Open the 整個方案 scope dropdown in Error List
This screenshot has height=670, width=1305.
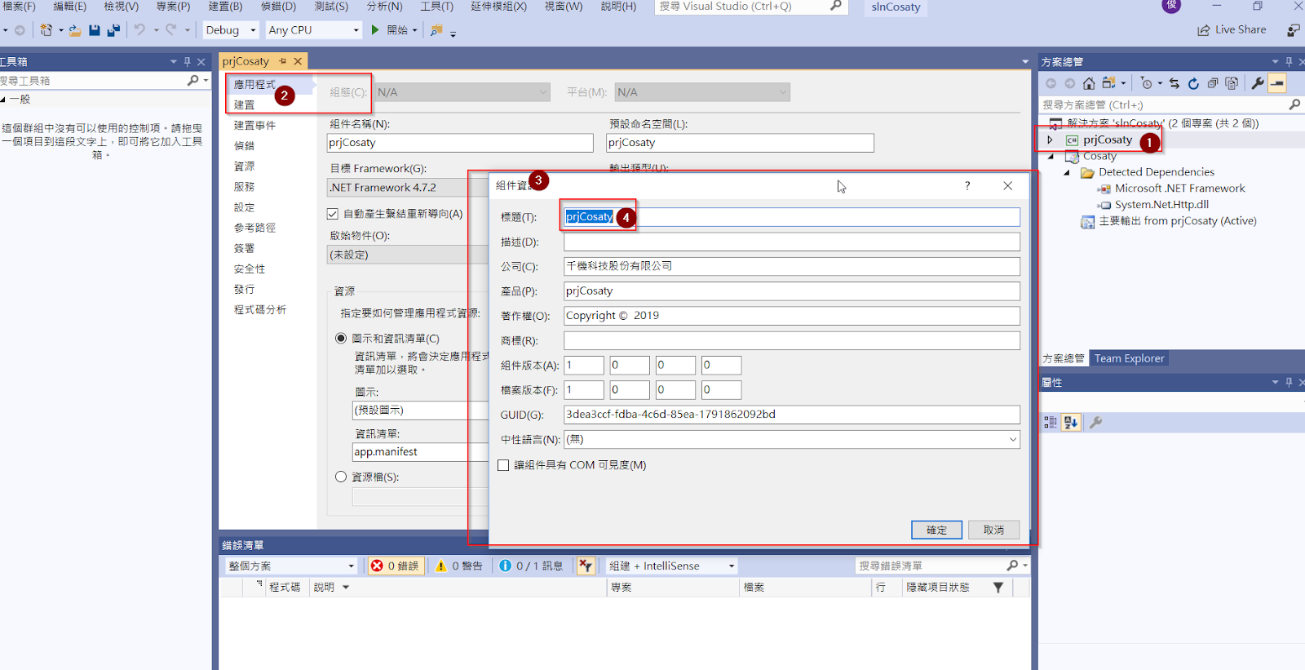coord(292,566)
